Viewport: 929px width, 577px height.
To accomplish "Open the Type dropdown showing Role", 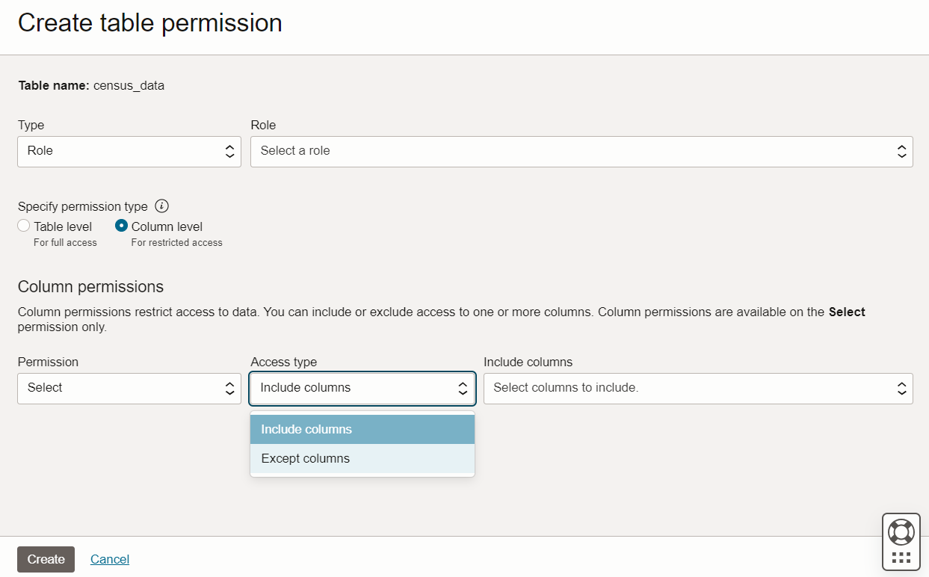I will tap(129, 151).
